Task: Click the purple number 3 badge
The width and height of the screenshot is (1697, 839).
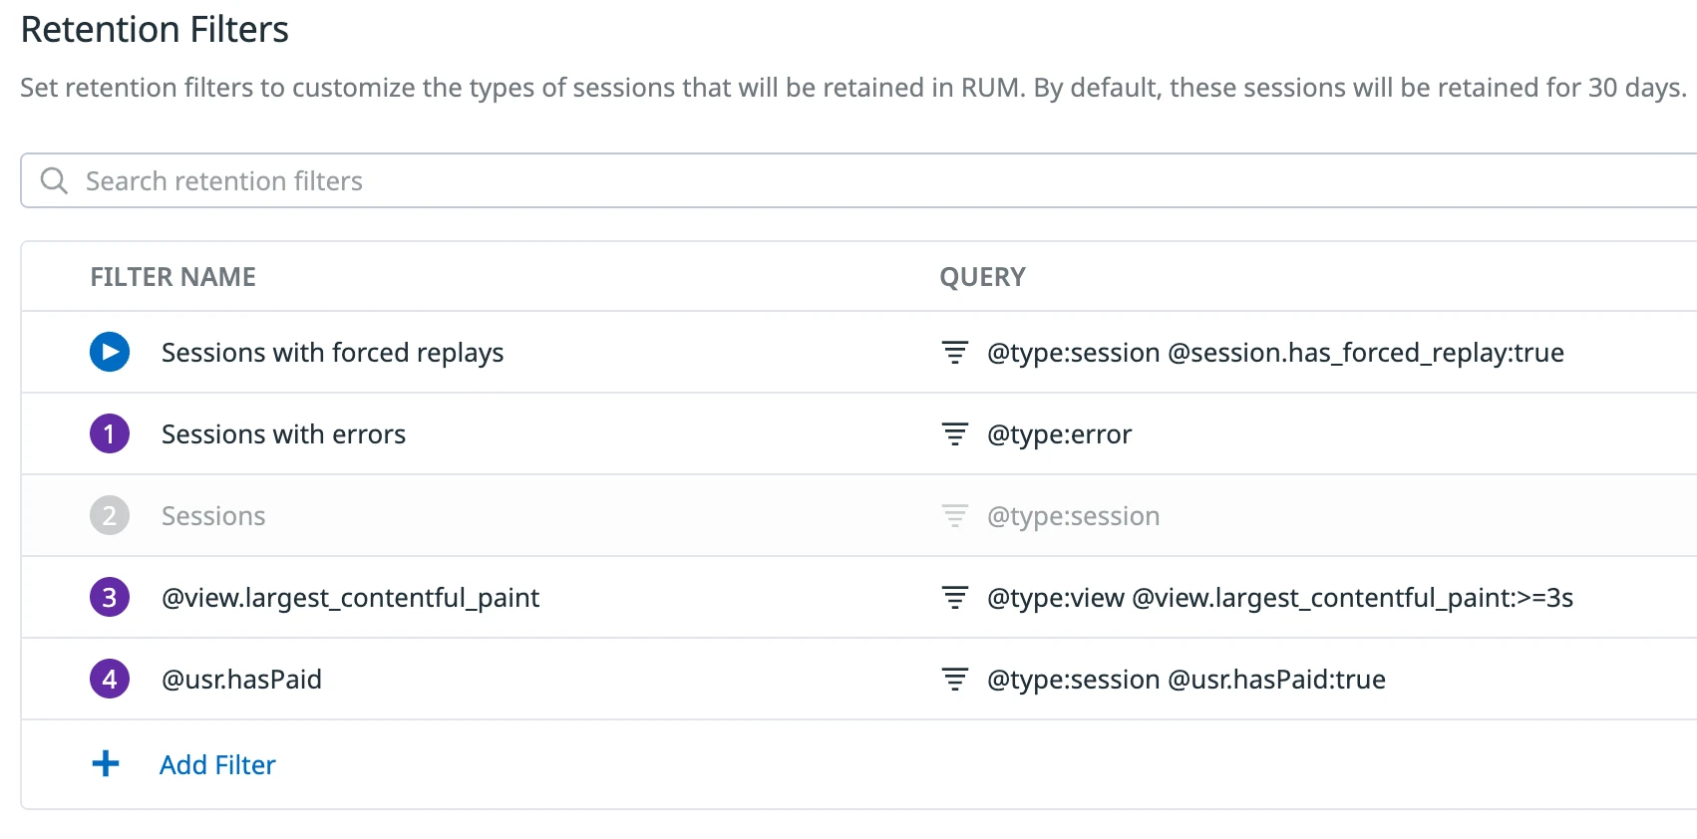Action: [110, 597]
